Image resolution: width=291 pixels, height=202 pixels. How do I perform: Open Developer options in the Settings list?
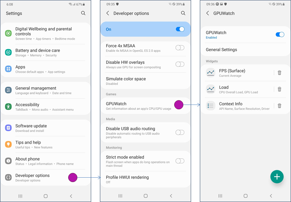click(x=32, y=178)
